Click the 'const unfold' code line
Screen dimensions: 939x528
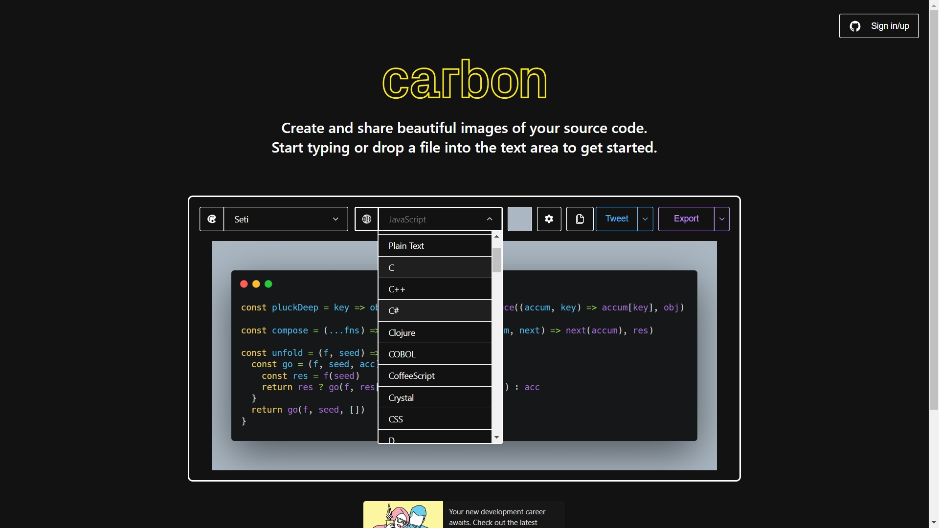pos(310,353)
